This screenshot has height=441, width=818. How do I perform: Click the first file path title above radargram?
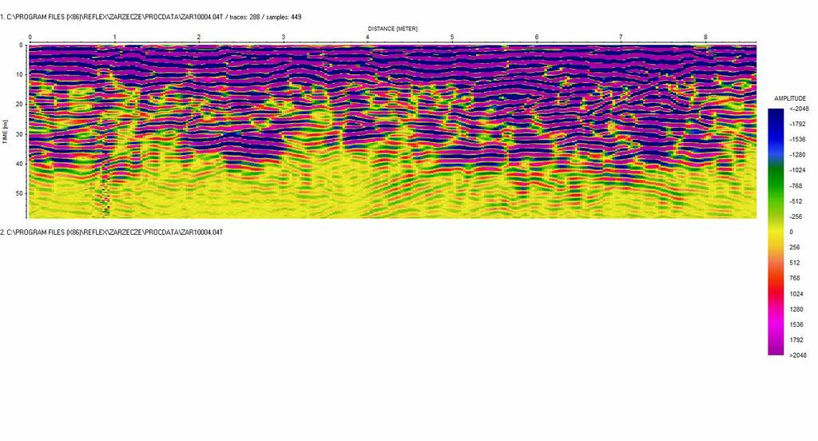point(150,17)
